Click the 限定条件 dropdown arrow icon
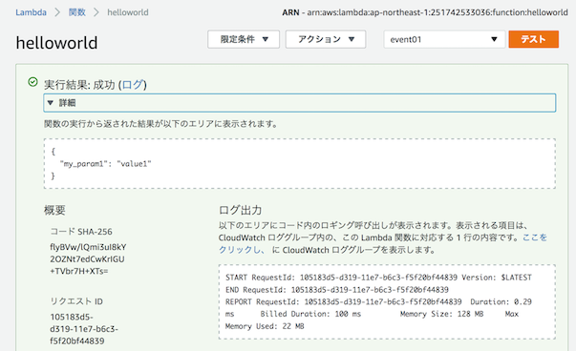This screenshot has width=576, height=351. tap(266, 39)
